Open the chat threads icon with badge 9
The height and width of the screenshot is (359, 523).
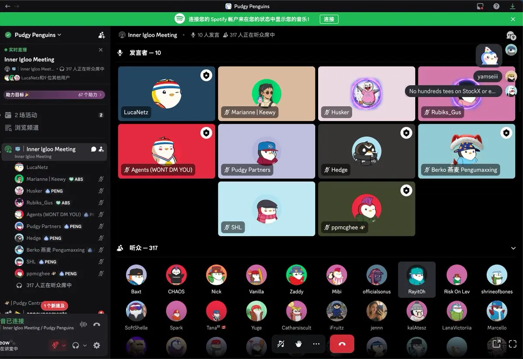point(511,35)
